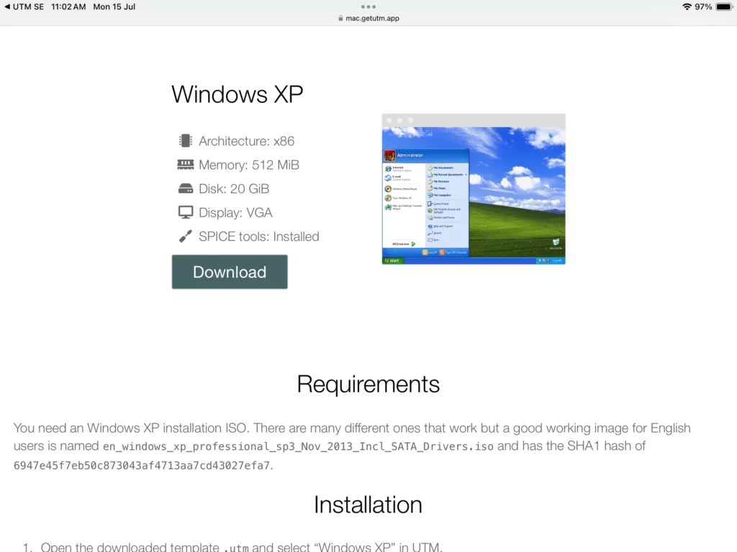
Task: Click the Disk drive icon
Action: pyautogui.click(x=185, y=189)
